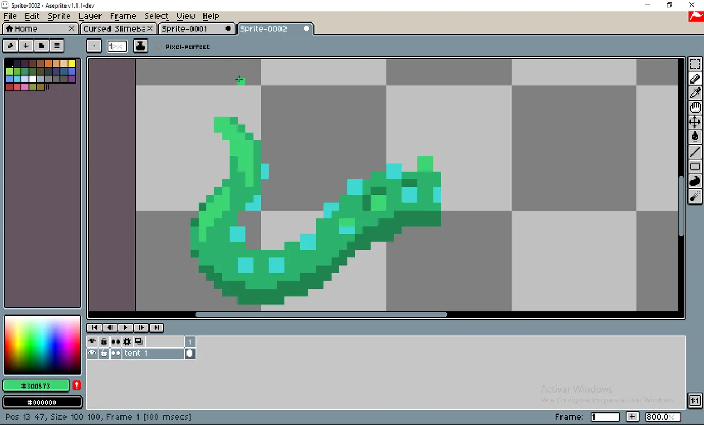The image size is (704, 425).
Task: Select the Eyedropper tool
Action: point(695,93)
